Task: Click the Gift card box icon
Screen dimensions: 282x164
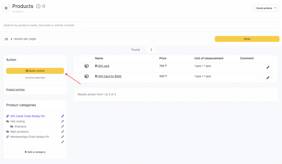Action: point(86,66)
